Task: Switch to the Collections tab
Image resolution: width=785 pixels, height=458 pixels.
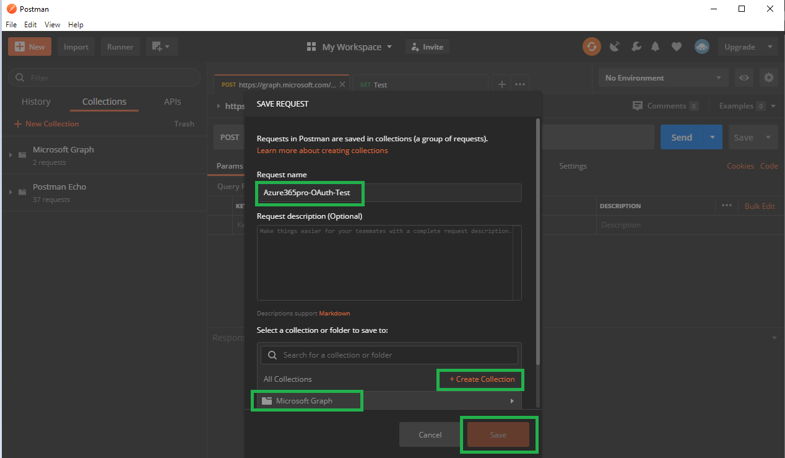Action: (x=104, y=102)
